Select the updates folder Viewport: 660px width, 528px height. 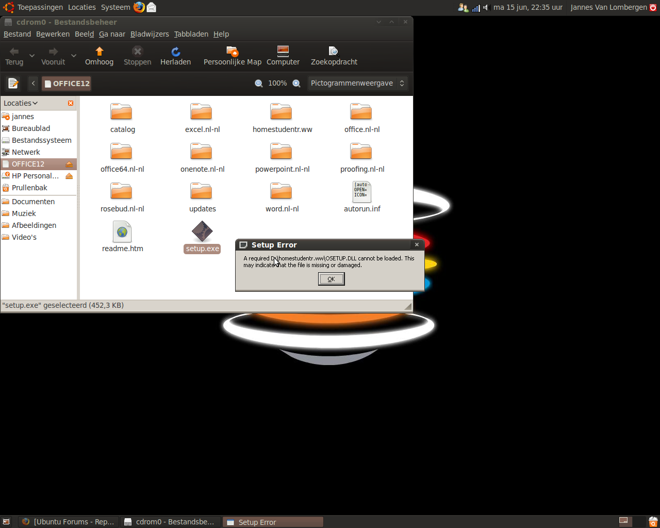tap(202, 191)
